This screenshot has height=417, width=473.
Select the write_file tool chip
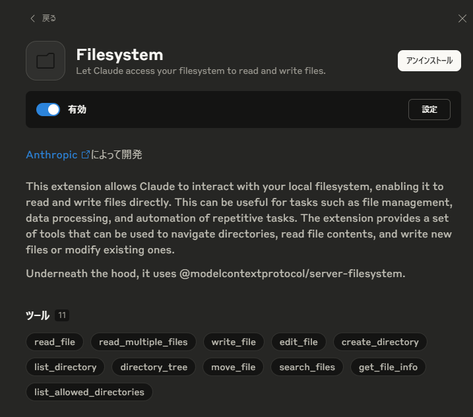tap(234, 342)
